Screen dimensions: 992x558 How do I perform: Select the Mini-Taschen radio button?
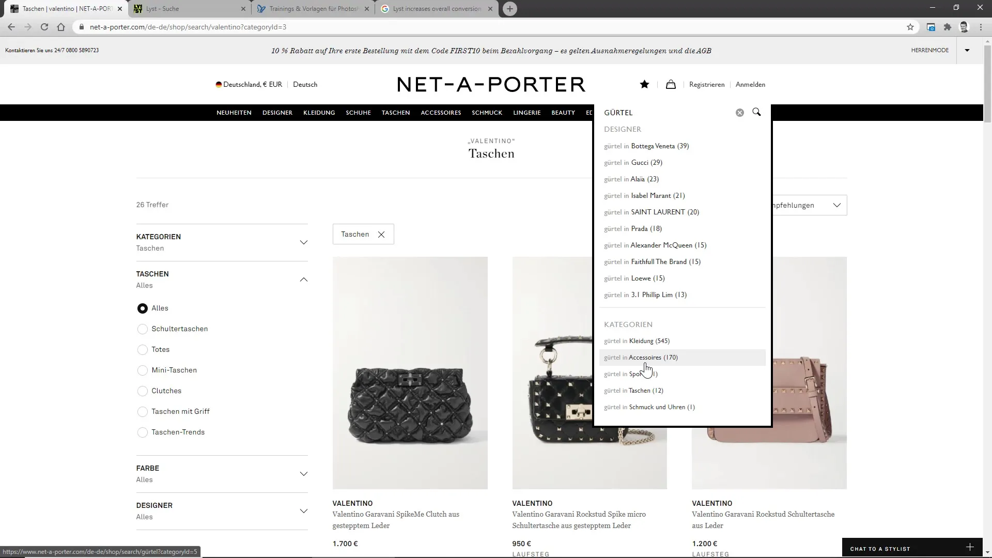pyautogui.click(x=143, y=370)
